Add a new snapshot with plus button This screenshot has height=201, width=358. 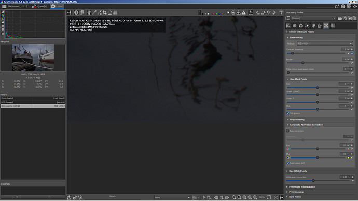click(17, 197)
